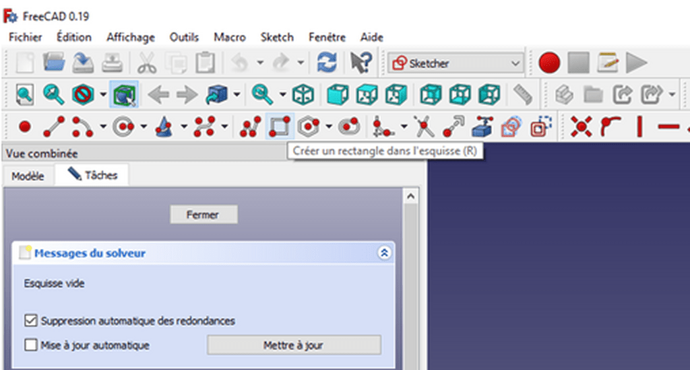
Task: Activate the What's This help cursor
Action: [361, 63]
